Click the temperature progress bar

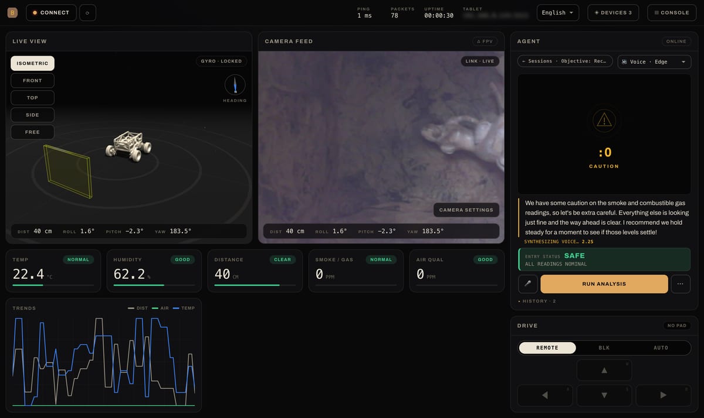[x=53, y=285]
